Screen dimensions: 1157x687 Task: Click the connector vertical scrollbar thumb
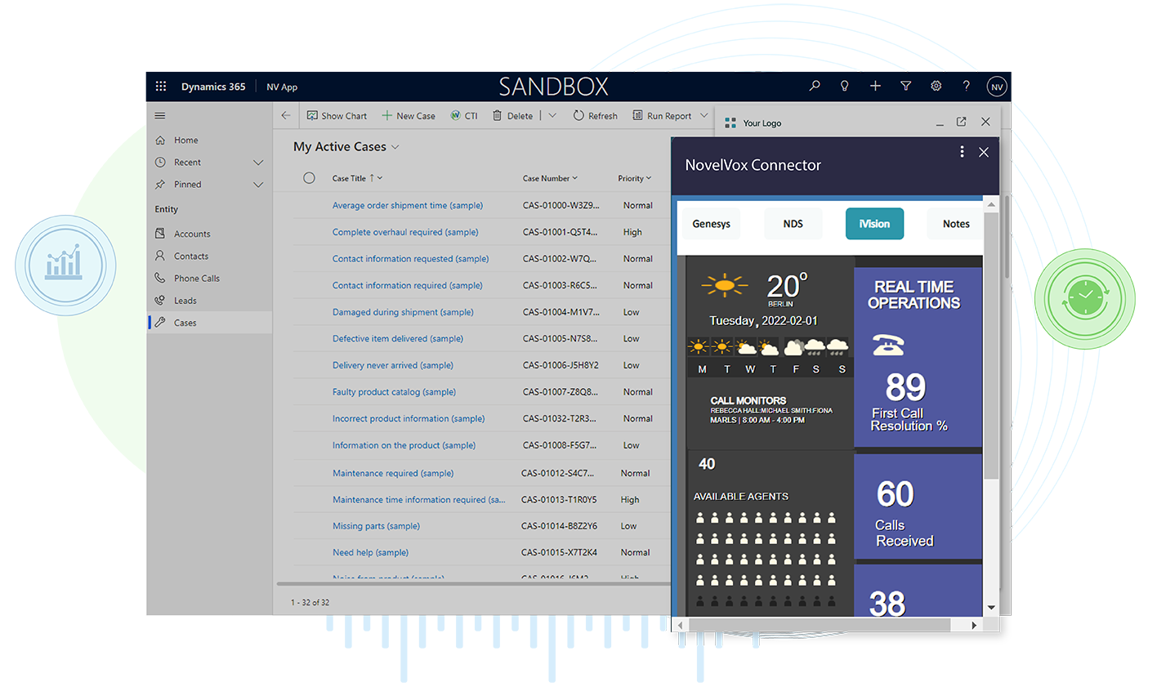click(x=991, y=346)
